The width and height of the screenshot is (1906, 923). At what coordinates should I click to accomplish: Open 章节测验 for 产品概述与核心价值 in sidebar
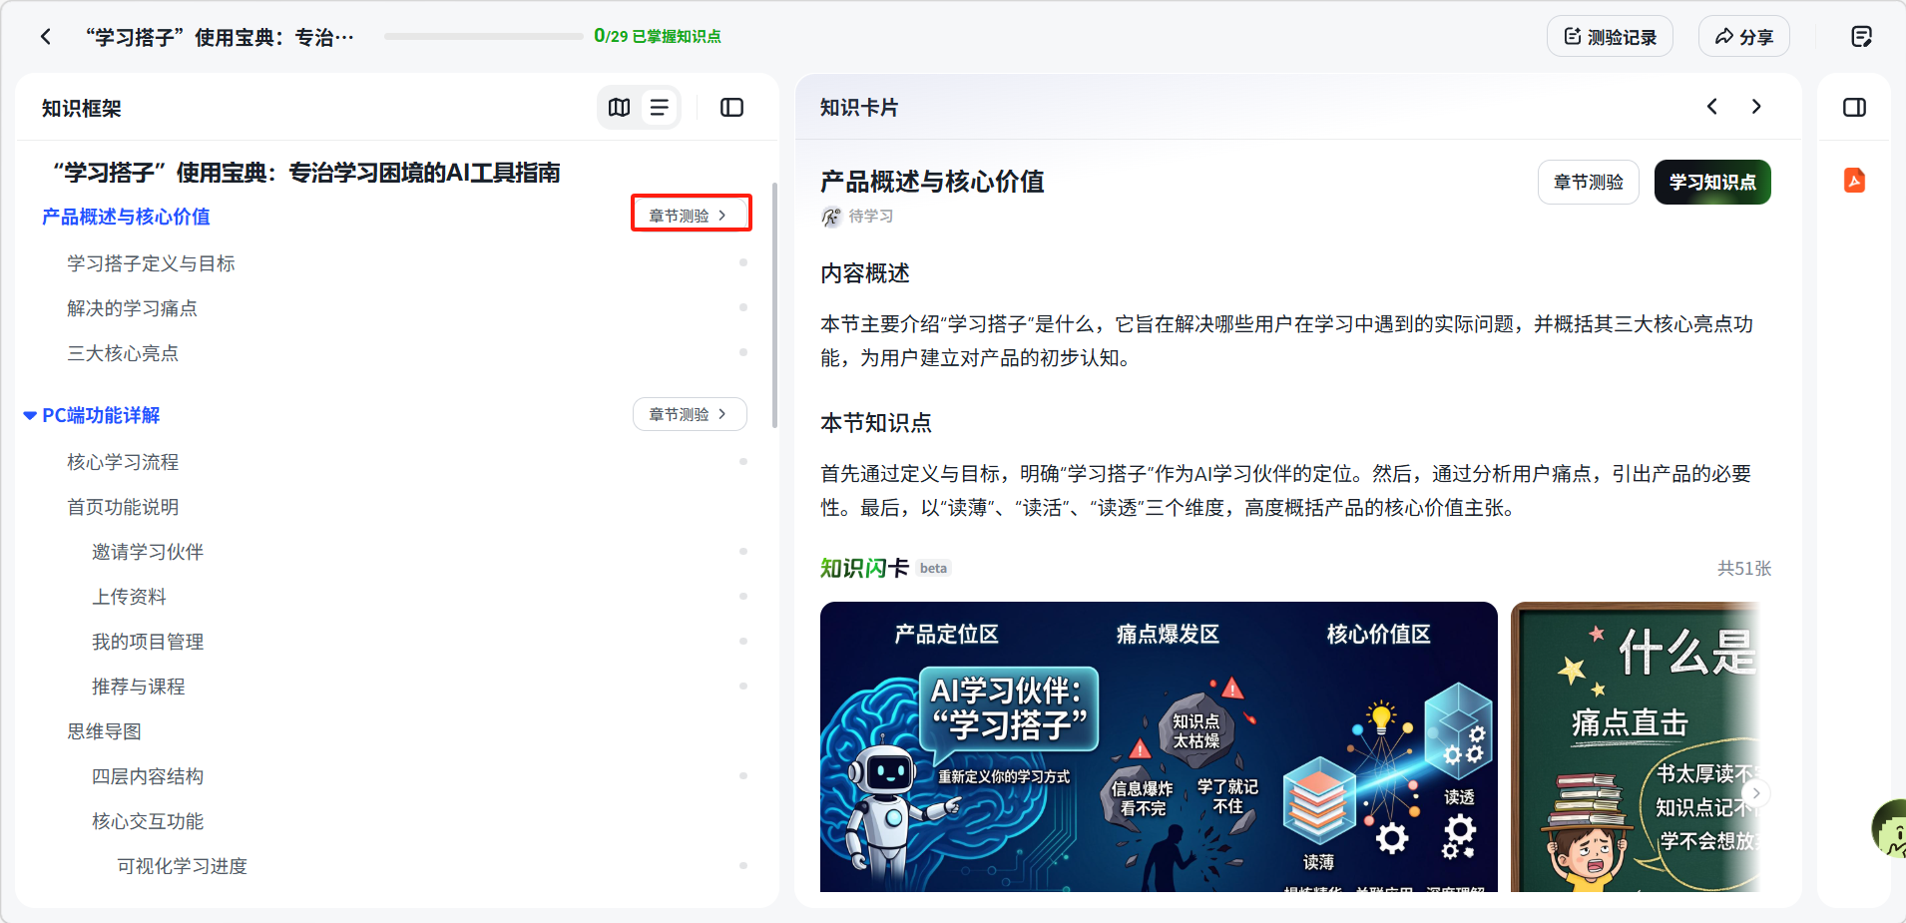[690, 216]
